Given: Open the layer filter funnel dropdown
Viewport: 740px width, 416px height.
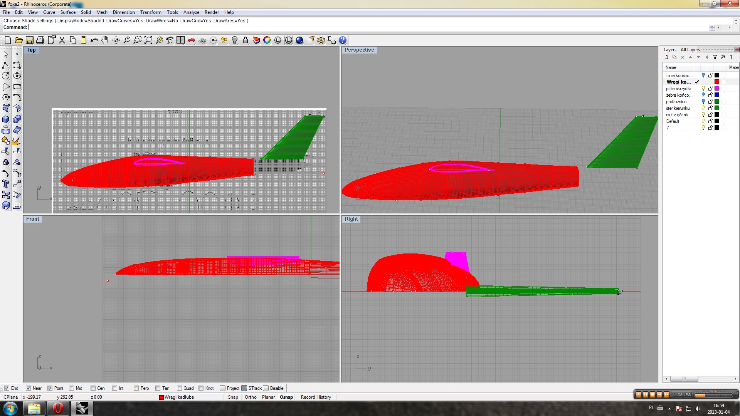Looking at the screenshot, I should [715, 57].
